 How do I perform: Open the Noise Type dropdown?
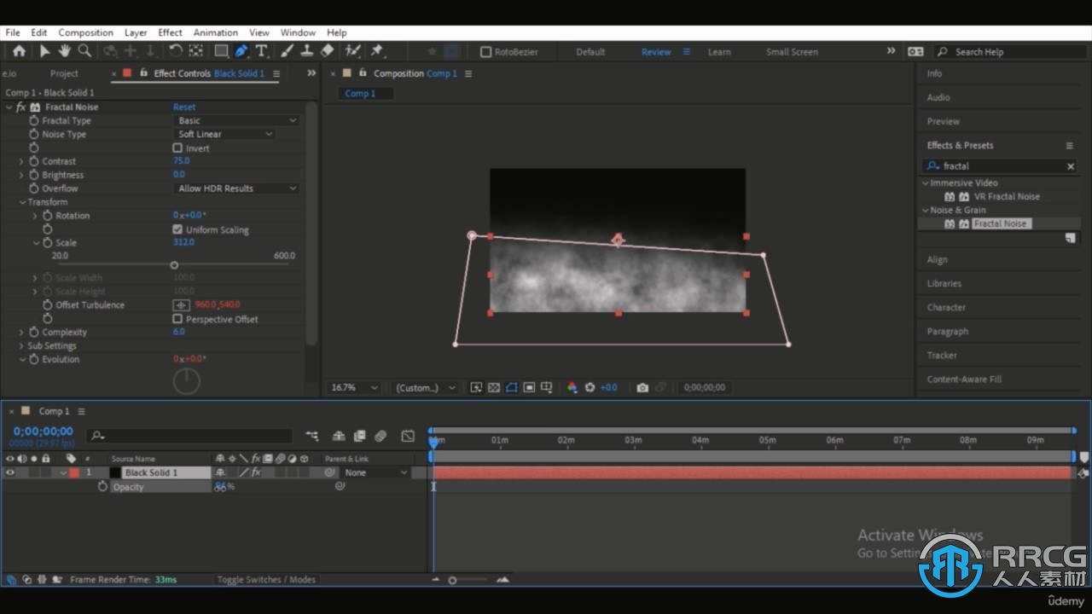pos(224,134)
